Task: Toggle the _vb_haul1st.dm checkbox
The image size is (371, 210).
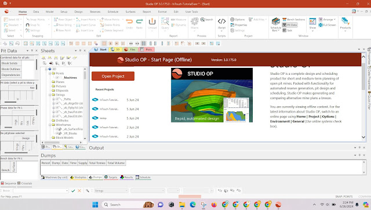Action: click(57, 112)
